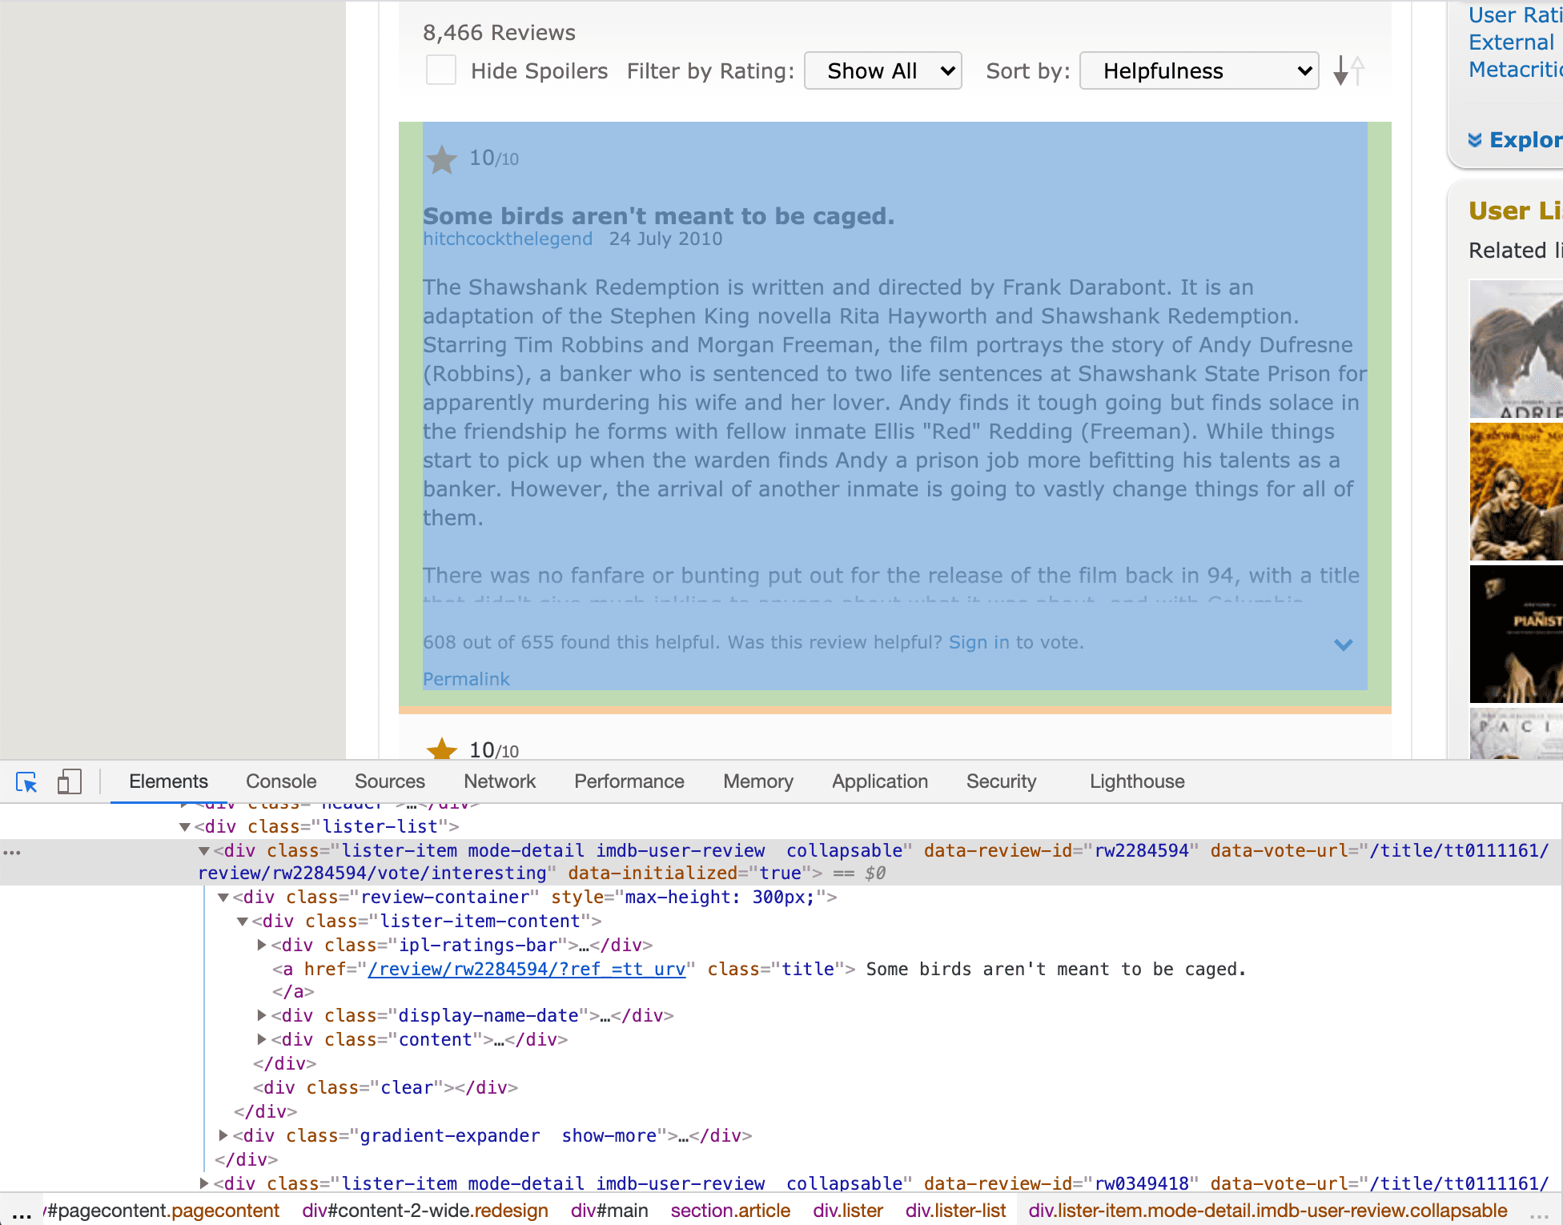Open the first related list thumbnail
1563x1225 pixels.
coord(1516,349)
